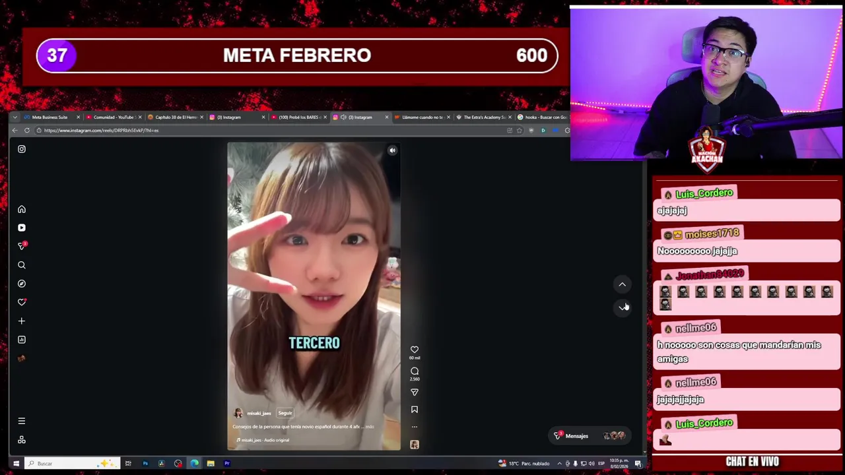Open notifications heart in the sidebar
This screenshot has height=475, width=845.
(x=22, y=302)
